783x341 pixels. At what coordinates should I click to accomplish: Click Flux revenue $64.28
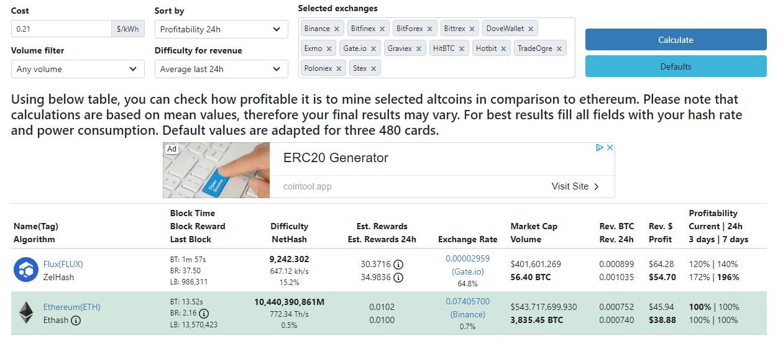pos(661,264)
